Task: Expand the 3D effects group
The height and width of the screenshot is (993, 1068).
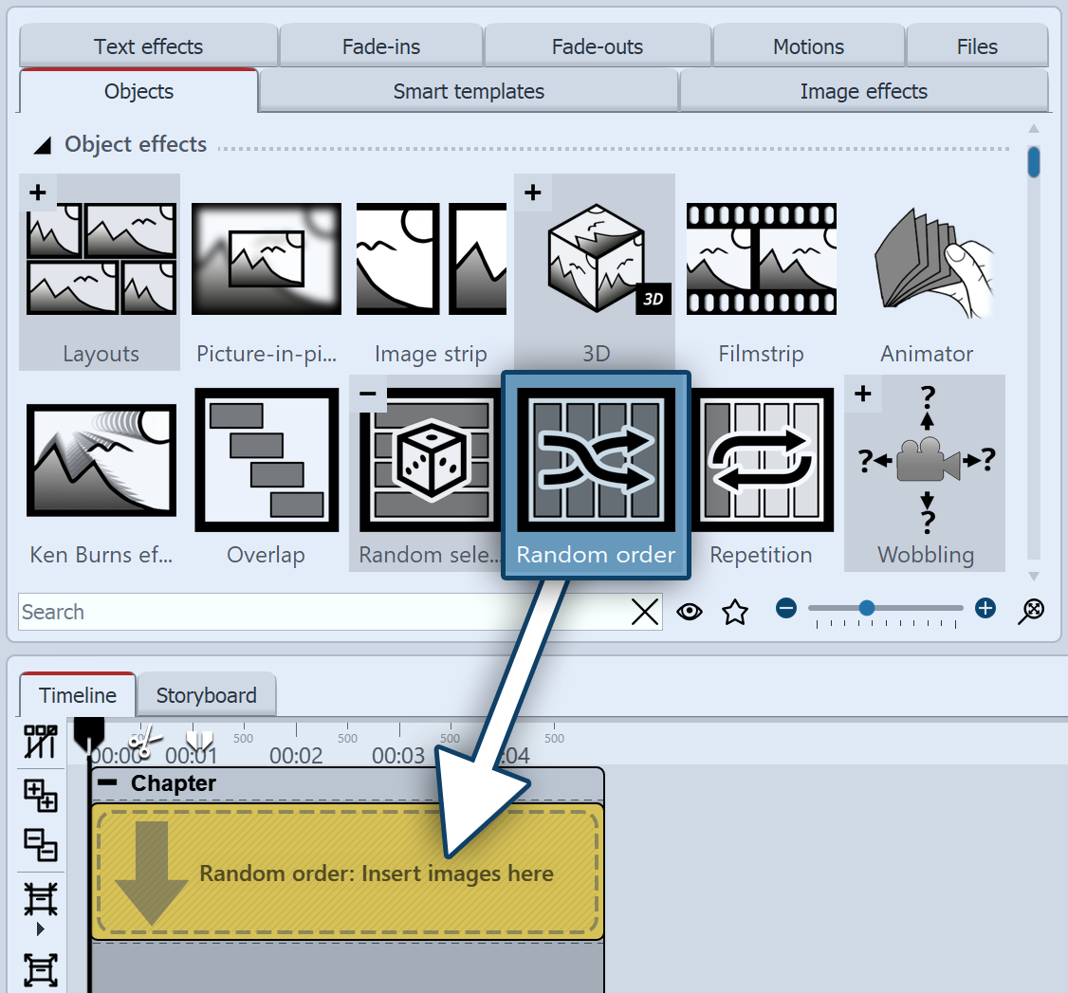Action: coord(532,193)
